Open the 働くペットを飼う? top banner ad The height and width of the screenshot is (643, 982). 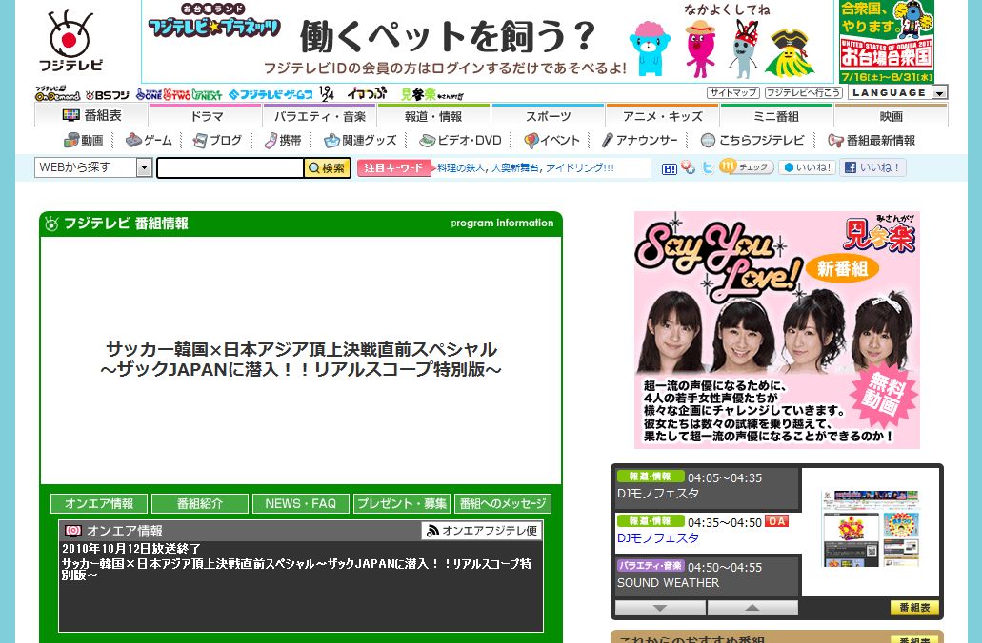coord(488,41)
